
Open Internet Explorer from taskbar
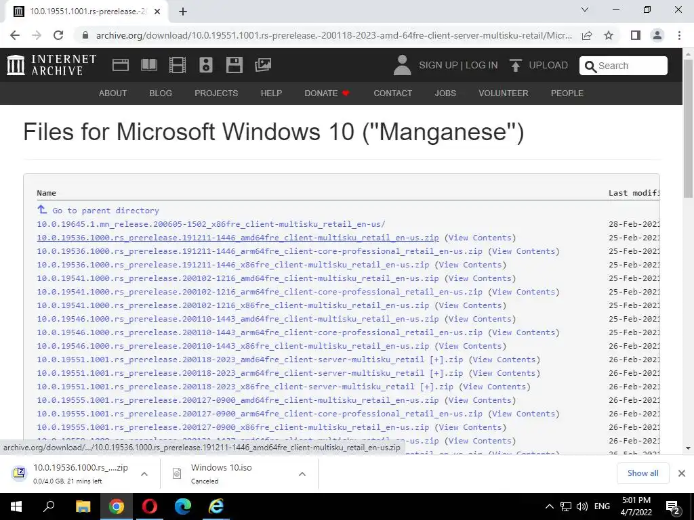pyautogui.click(x=216, y=506)
